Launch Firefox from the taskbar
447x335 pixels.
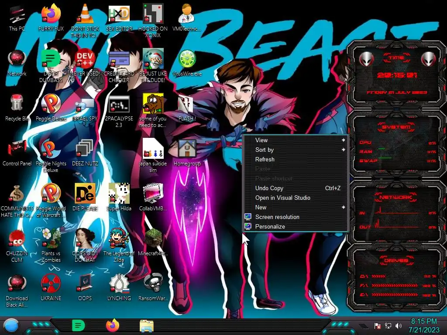113,325
